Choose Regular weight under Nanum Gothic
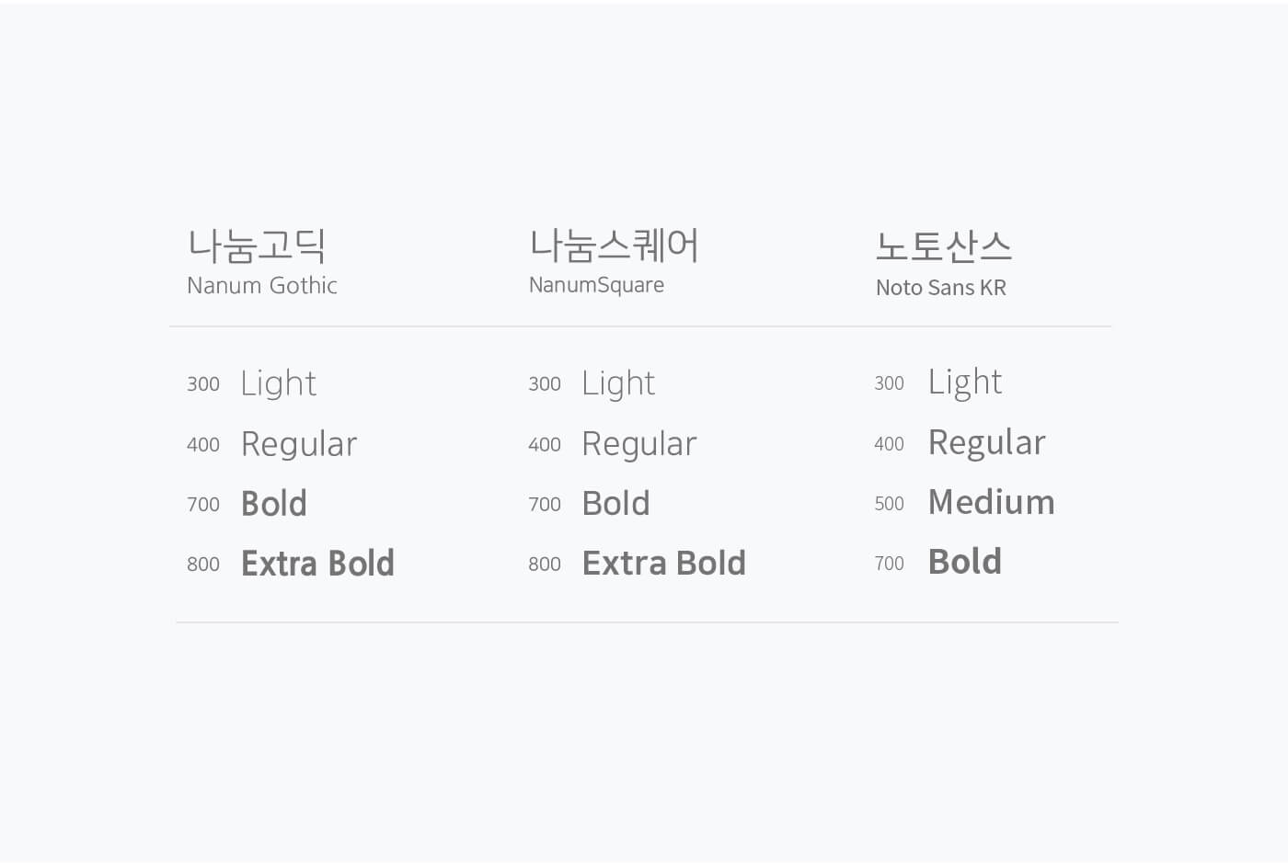The width and height of the screenshot is (1288, 867). [x=299, y=444]
